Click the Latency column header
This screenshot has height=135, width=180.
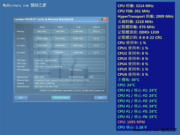click(96, 27)
